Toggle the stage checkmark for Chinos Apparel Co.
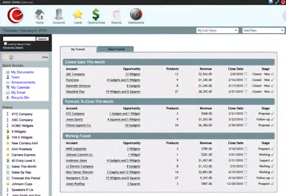 (x=272, y=125)
